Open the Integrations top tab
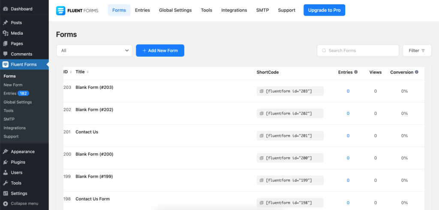439x210 pixels. 234,10
